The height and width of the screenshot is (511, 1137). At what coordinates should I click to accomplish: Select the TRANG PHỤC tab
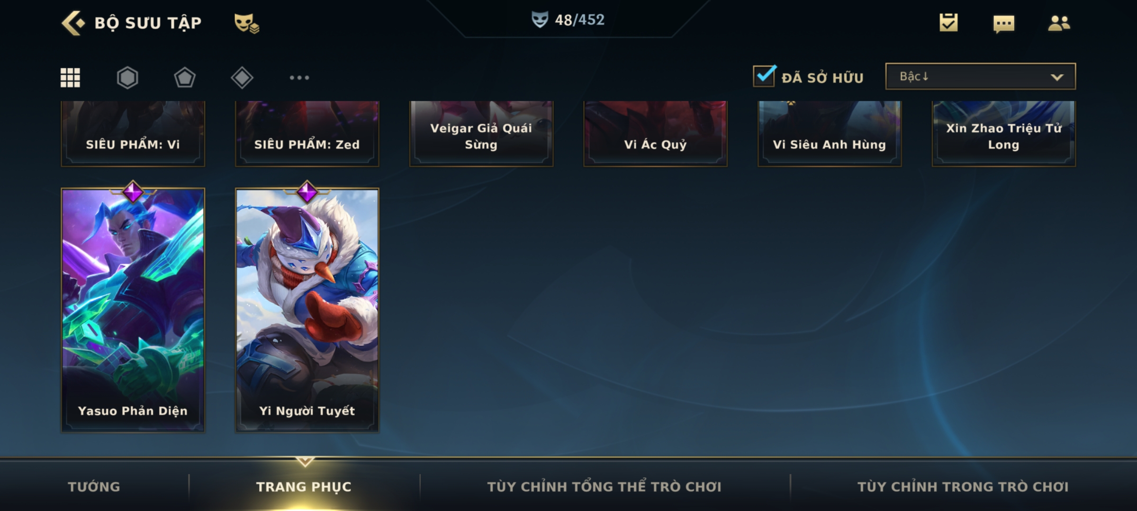pyautogui.click(x=304, y=486)
